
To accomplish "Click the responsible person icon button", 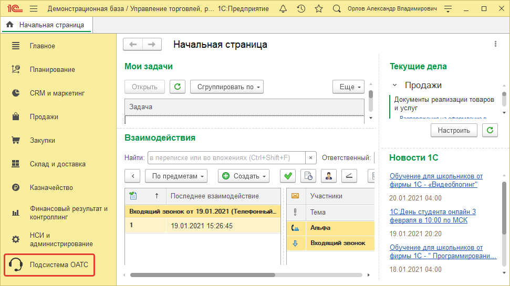I will (329, 176).
